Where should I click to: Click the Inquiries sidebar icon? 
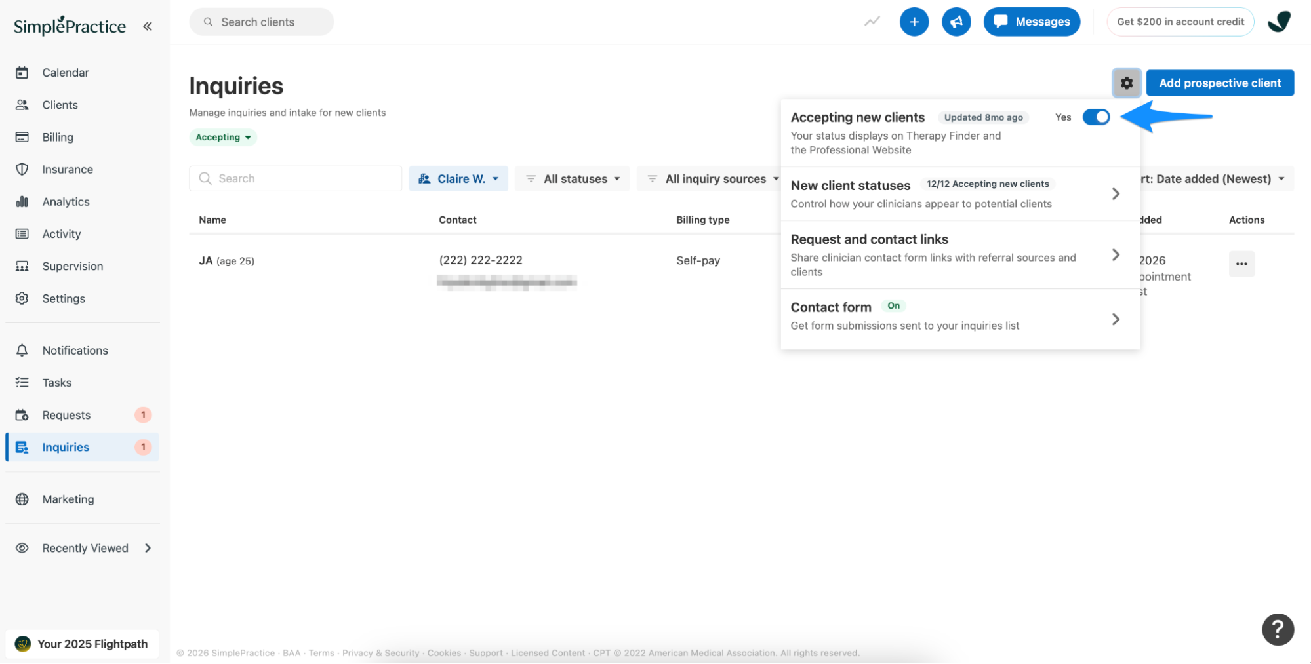[x=22, y=447]
